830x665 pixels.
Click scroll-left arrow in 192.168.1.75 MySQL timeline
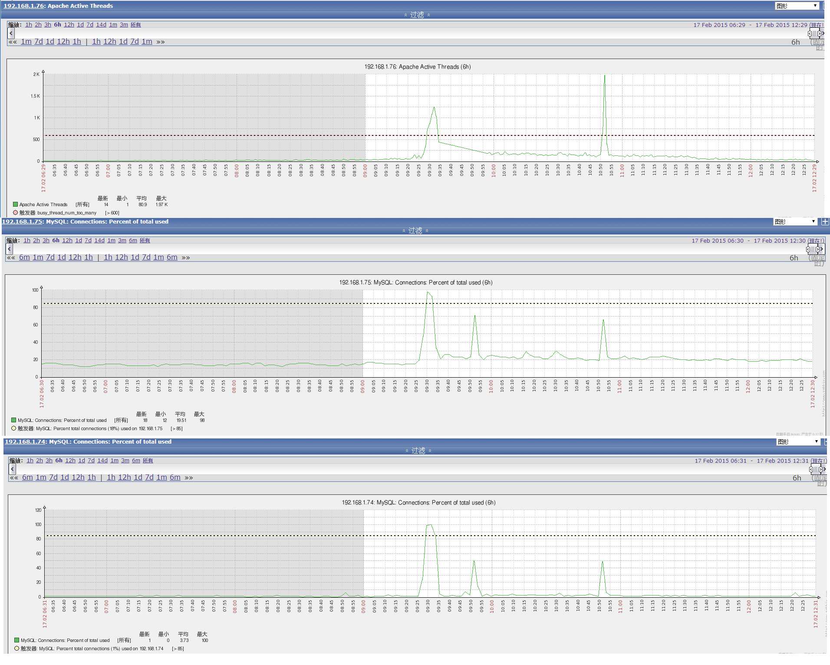click(10, 249)
